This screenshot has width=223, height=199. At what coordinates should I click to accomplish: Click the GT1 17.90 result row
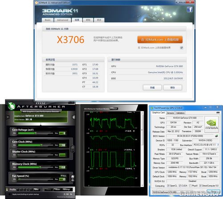(x=90, y=65)
